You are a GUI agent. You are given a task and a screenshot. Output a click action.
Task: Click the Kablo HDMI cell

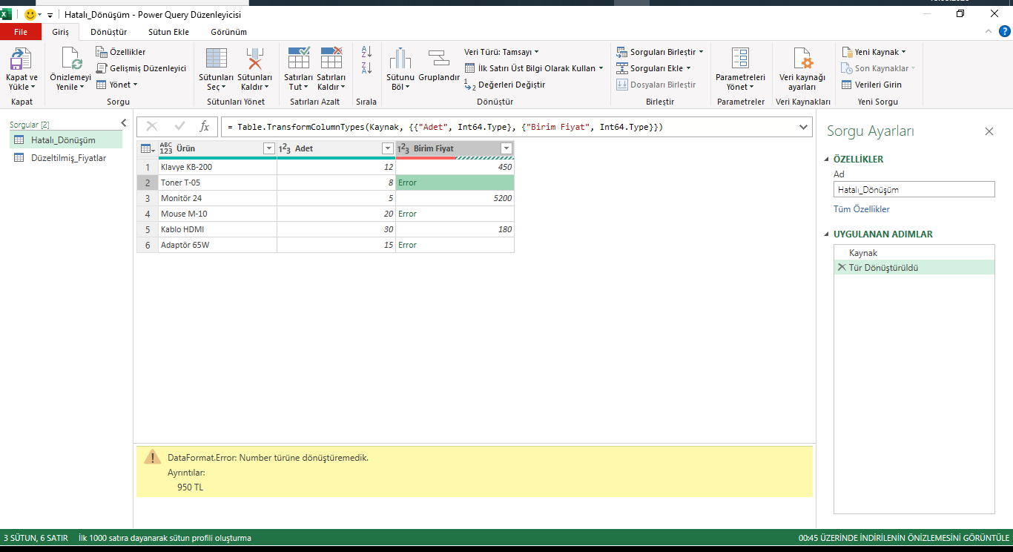coord(217,229)
